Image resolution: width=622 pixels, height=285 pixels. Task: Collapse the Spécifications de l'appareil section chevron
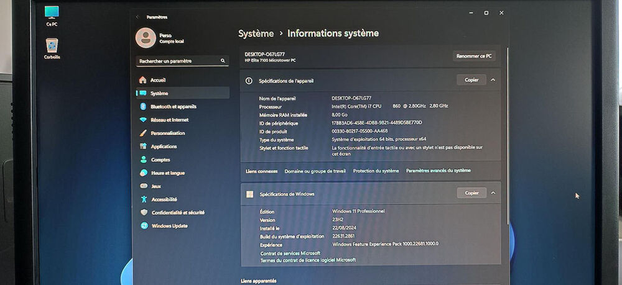[x=493, y=80]
